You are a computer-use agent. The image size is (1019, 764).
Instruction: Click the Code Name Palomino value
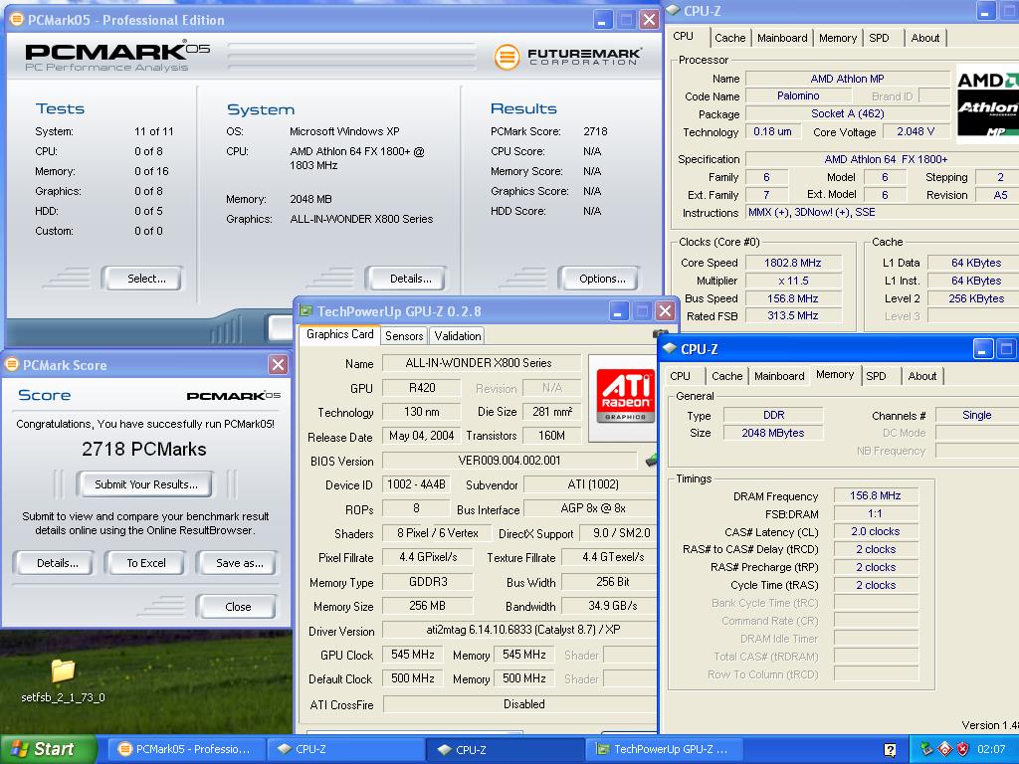[798, 95]
